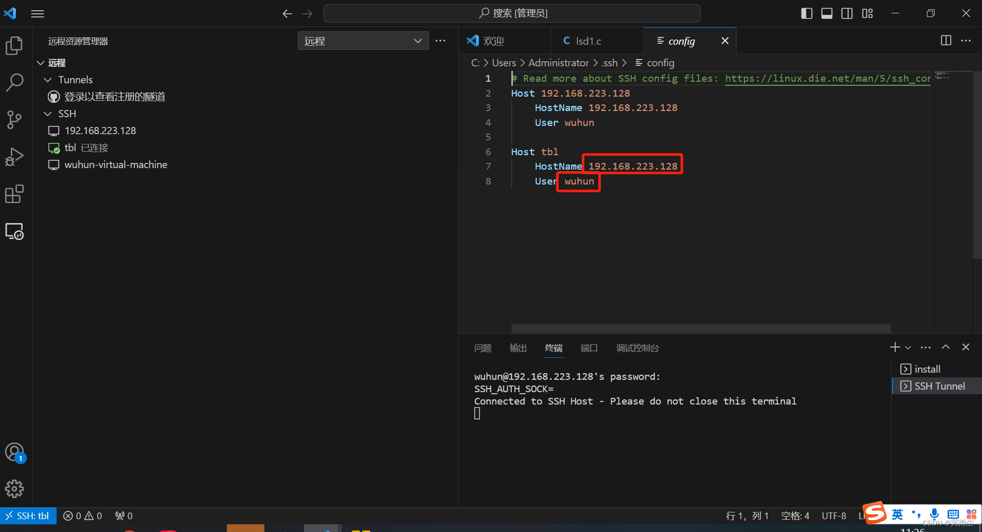Create a new terminal with the plus icon
Image resolution: width=982 pixels, height=532 pixels.
pyautogui.click(x=894, y=347)
